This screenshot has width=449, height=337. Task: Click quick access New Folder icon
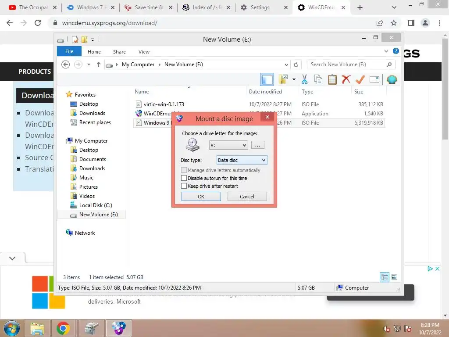(84, 39)
